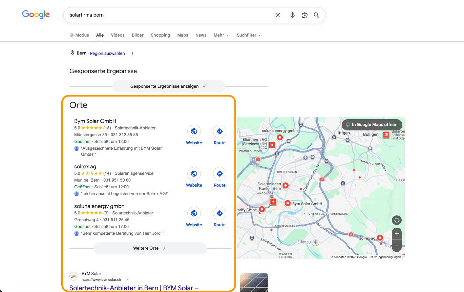Zoom in on the map
464x292 pixels.
(397, 233)
